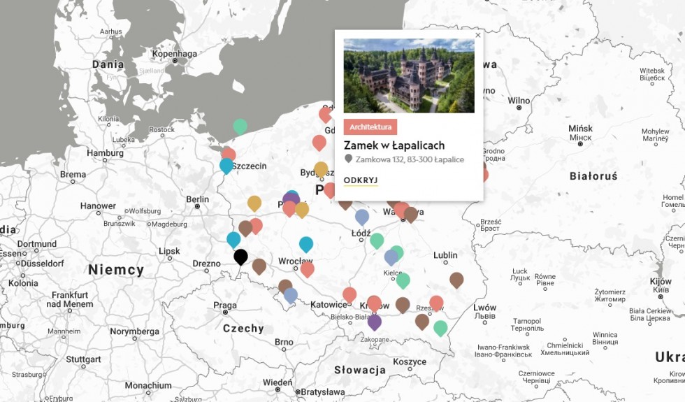The image size is (685, 402).
Task: Click the Berlin city label on the map
Action: (x=197, y=199)
